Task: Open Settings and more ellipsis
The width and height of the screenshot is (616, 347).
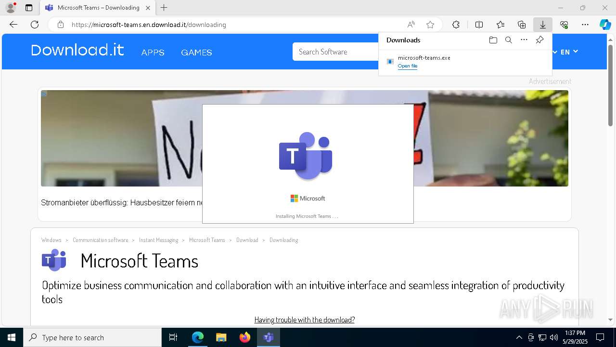Action: tap(585, 25)
